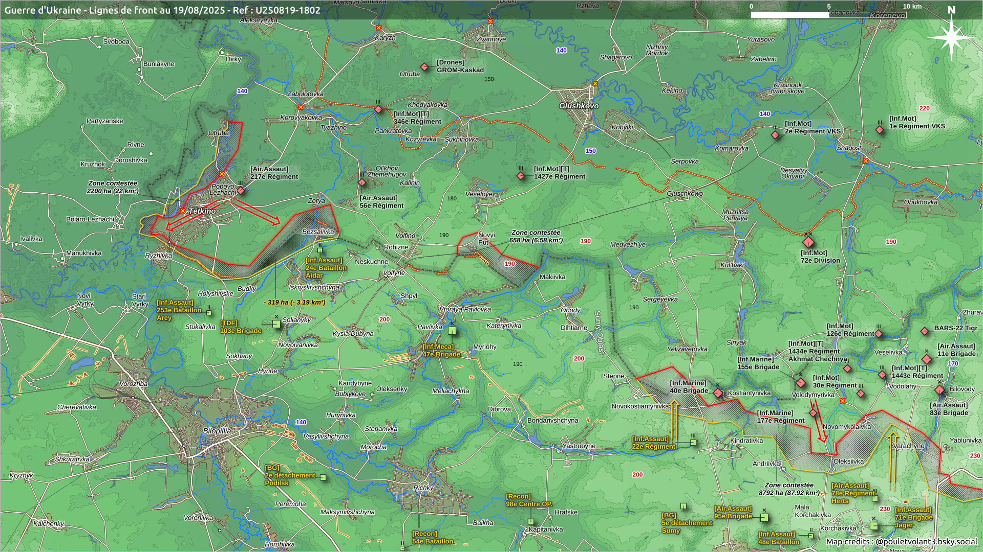The image size is (983, 552).
Task: Click the crossing marker at Zvannoye
Action: tap(490, 21)
